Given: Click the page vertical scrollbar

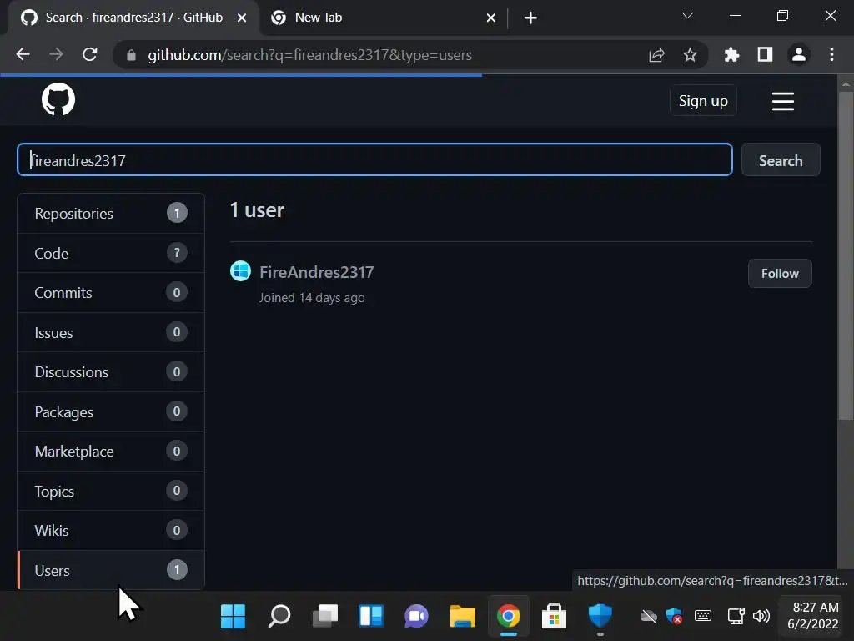Looking at the screenshot, I should 846,256.
